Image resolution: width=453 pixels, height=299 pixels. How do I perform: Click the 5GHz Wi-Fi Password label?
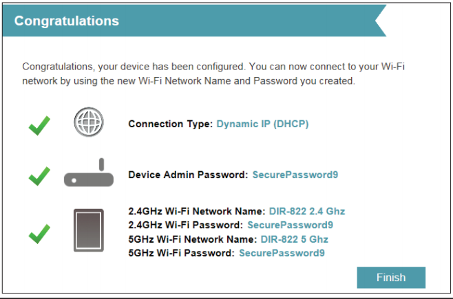[x=182, y=253]
